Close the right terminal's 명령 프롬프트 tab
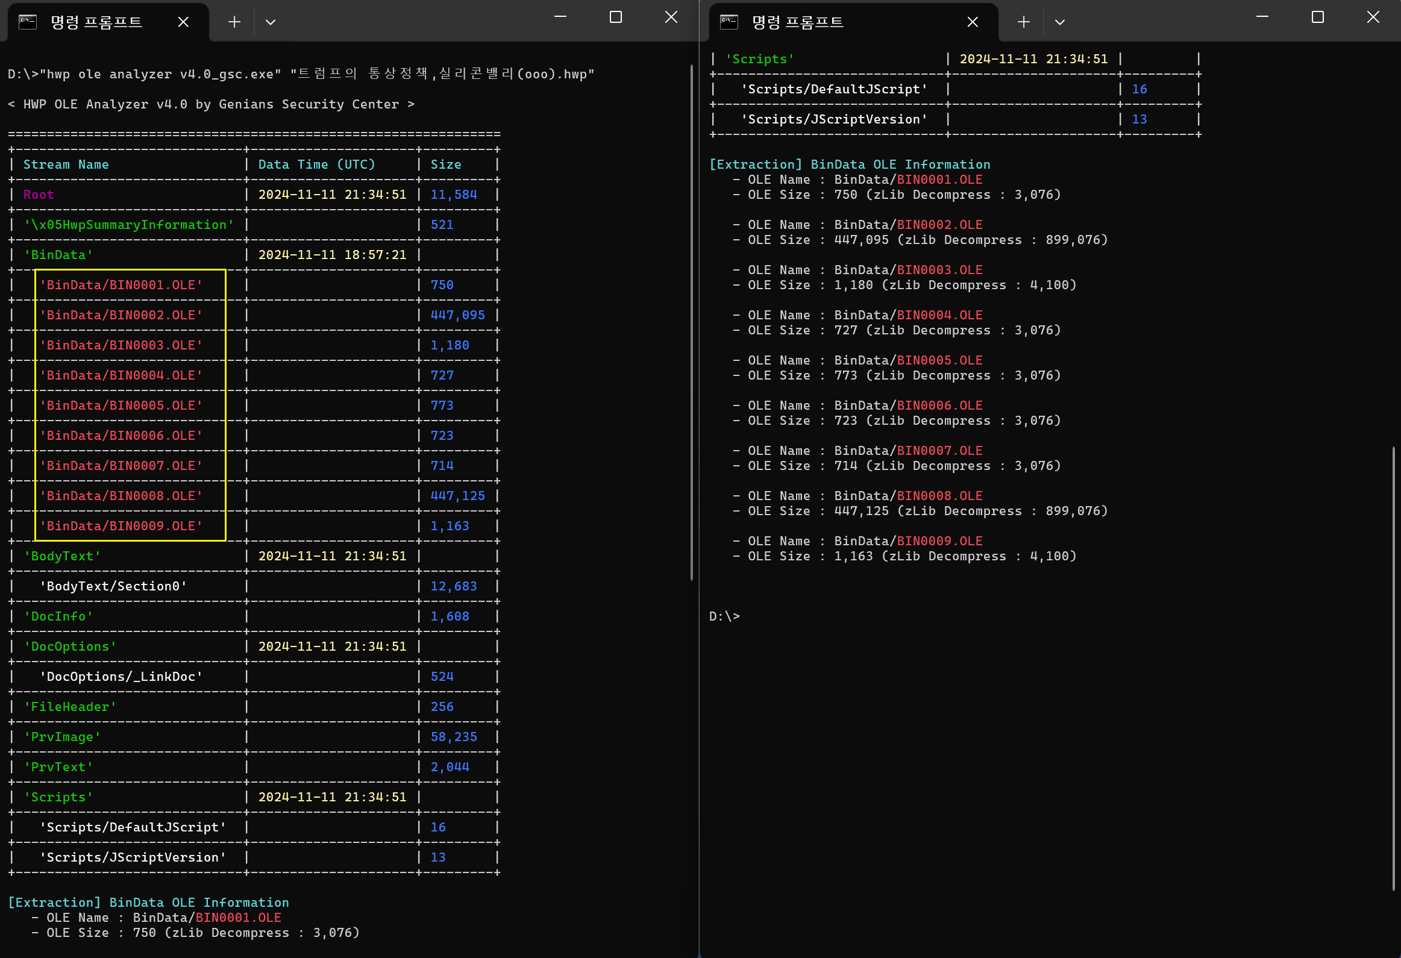Viewport: 1401px width, 958px height. point(973,22)
